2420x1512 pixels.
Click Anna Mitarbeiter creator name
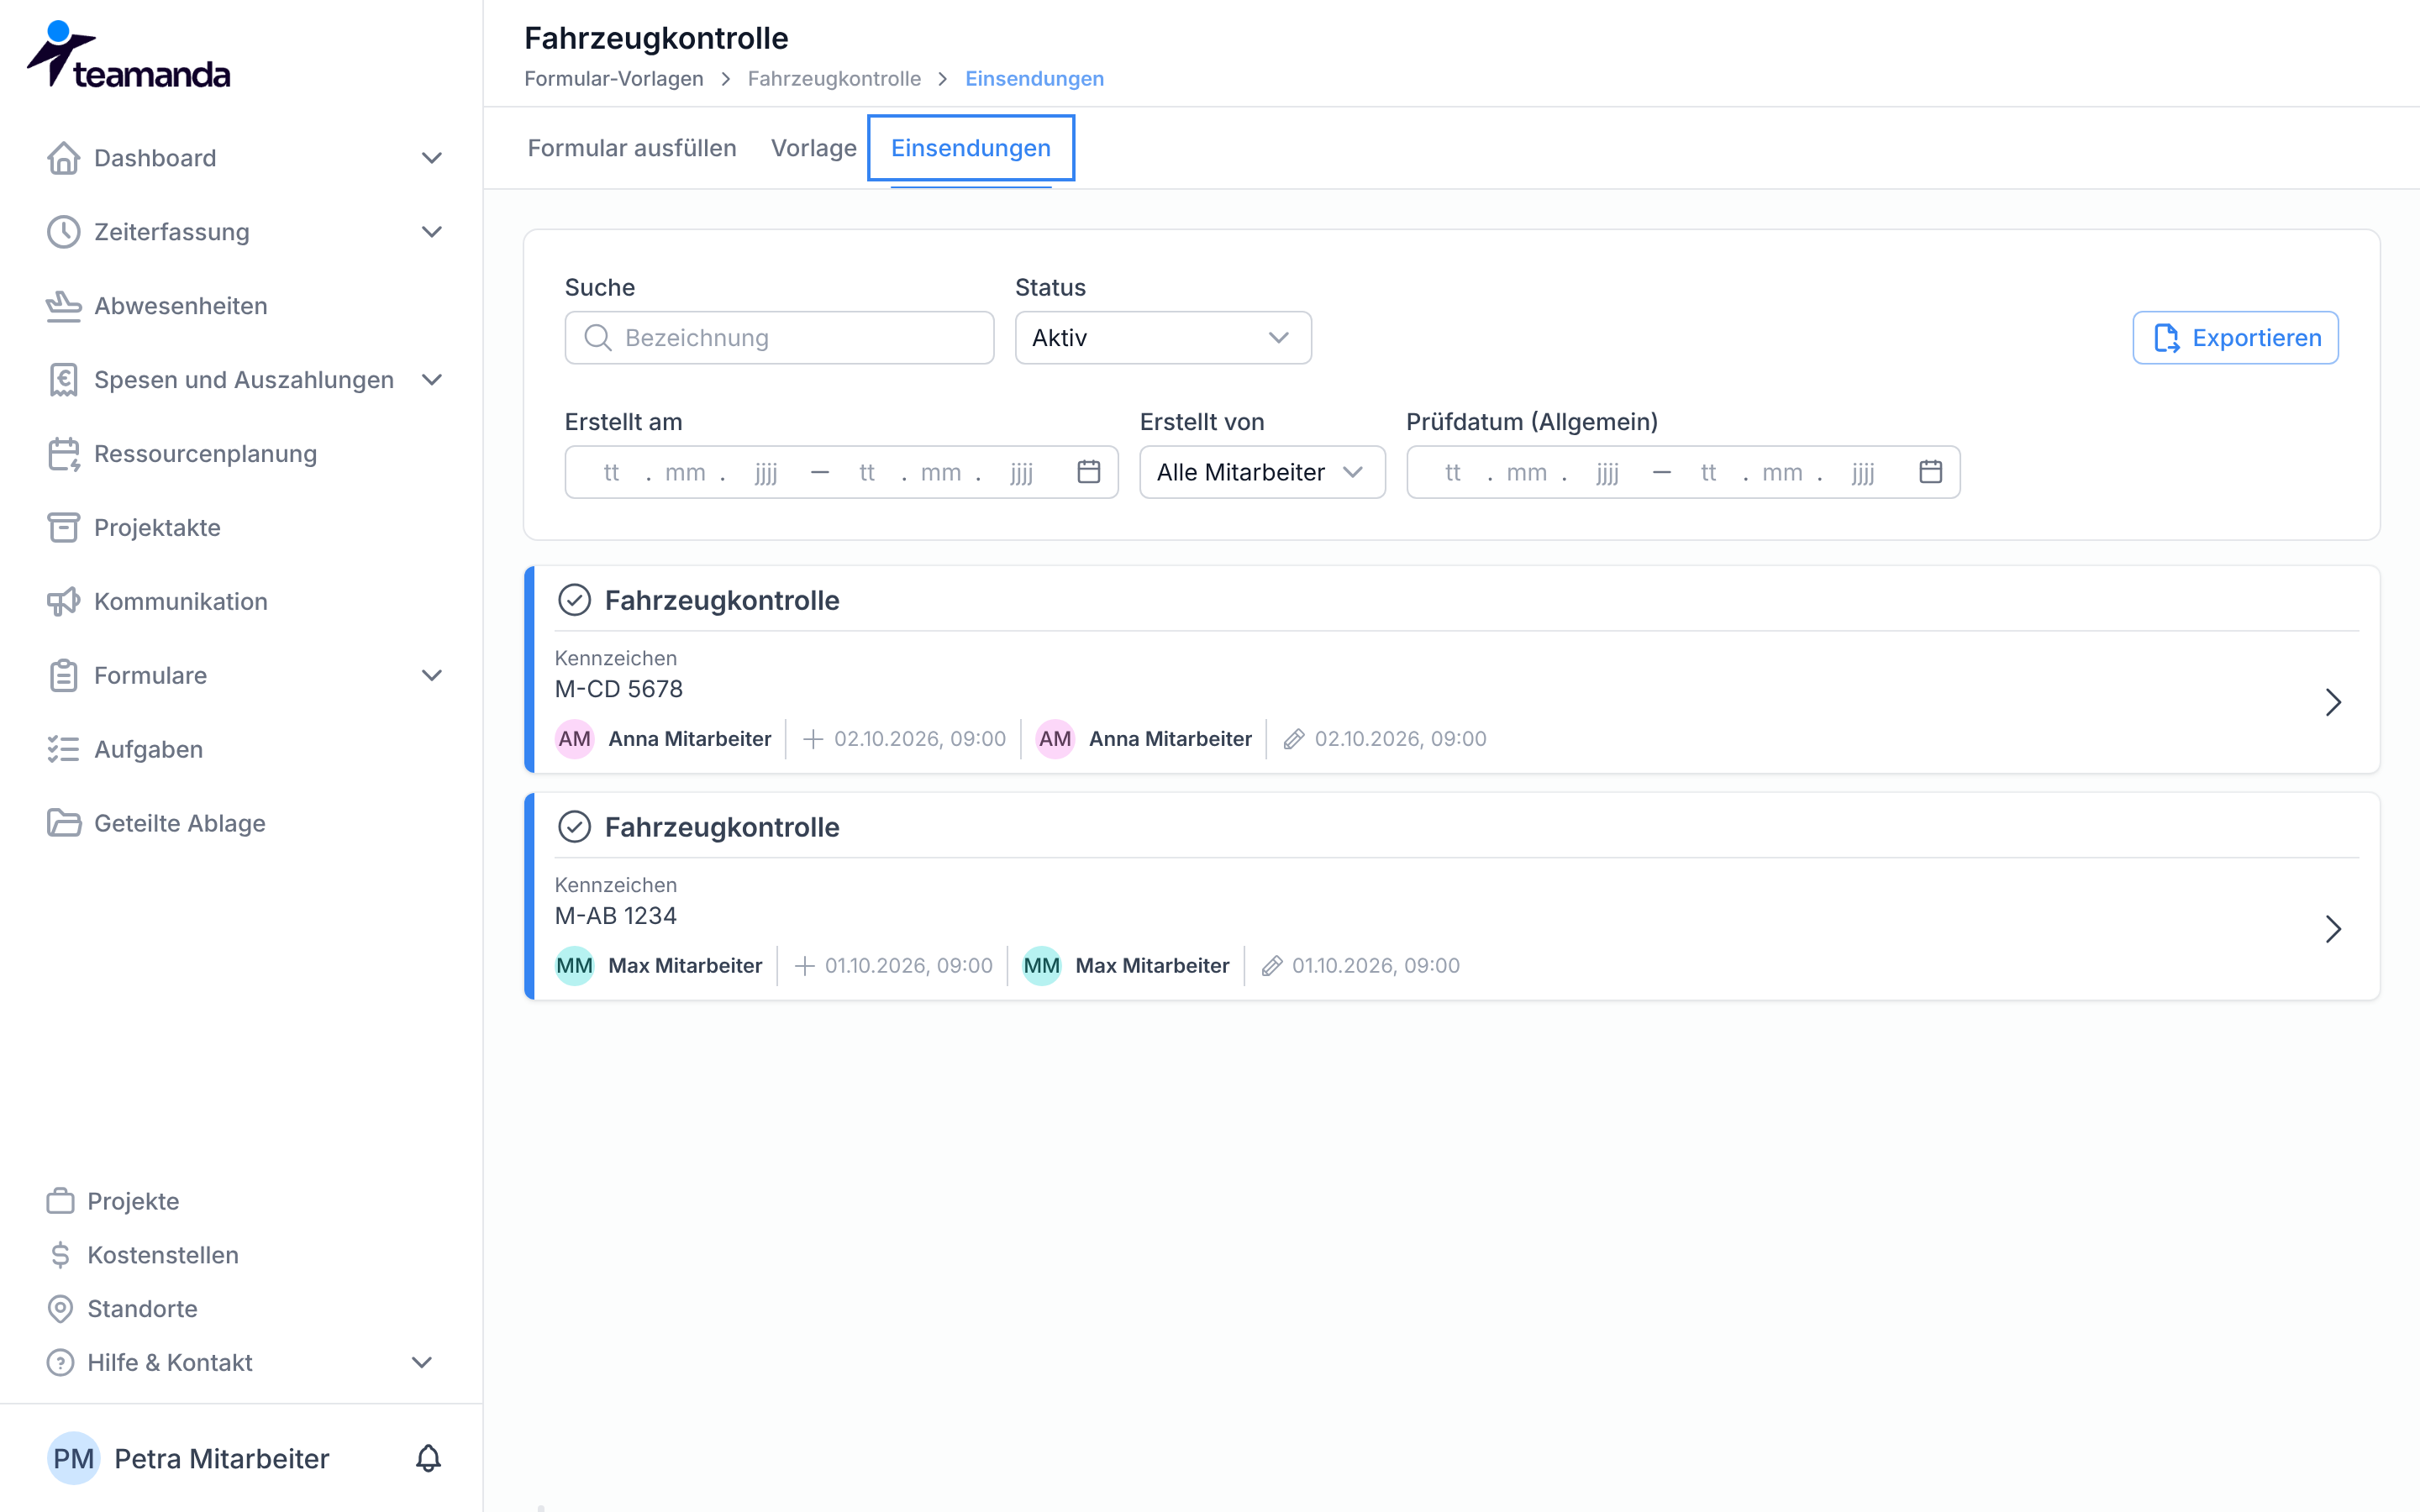tap(690, 739)
